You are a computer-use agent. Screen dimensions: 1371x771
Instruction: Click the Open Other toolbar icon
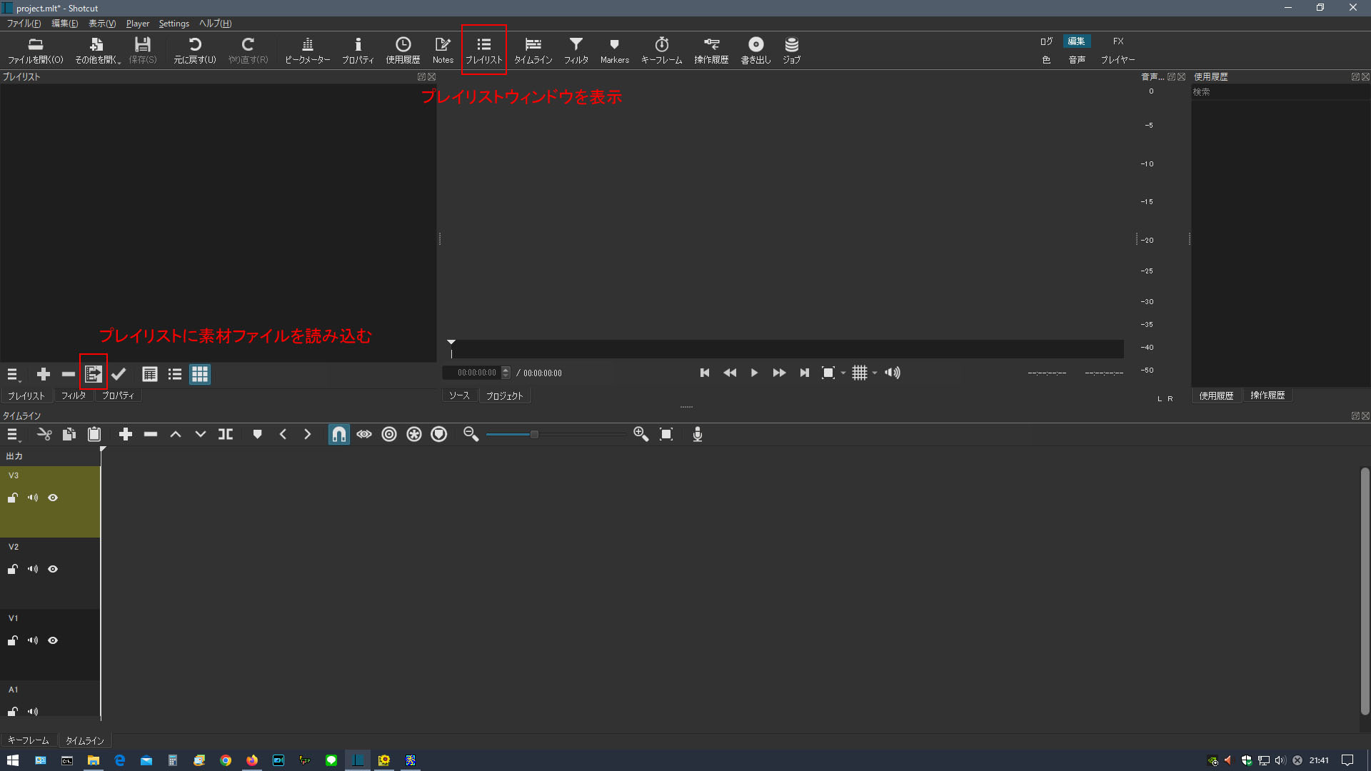pos(97,51)
